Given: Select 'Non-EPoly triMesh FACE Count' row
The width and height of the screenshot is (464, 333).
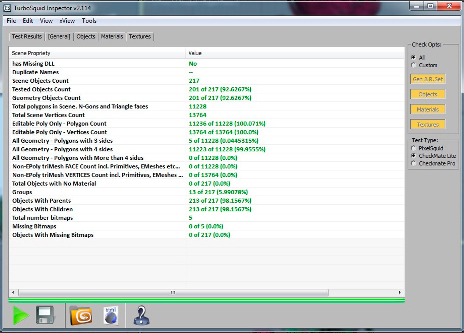Looking at the screenshot, I should click(x=207, y=166).
